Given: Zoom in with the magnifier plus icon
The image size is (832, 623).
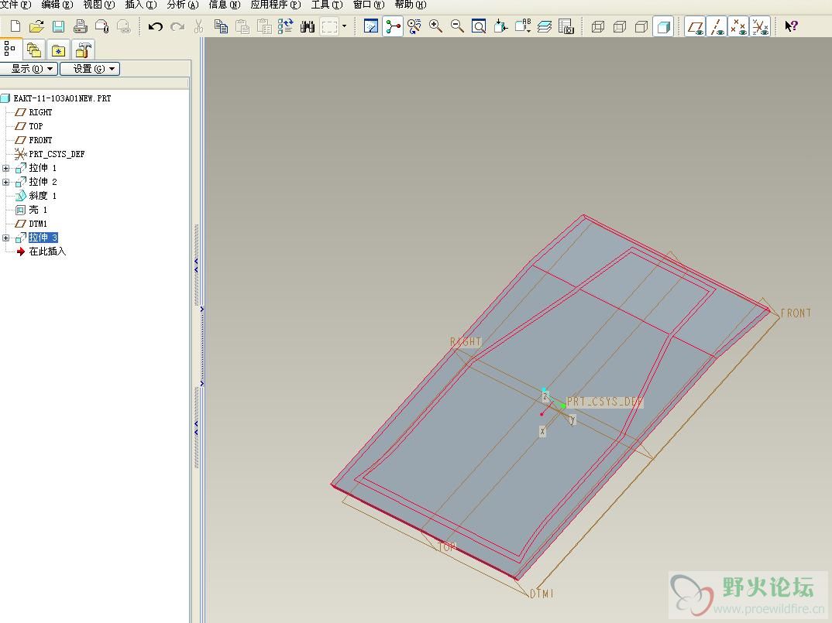Looking at the screenshot, I should (x=435, y=26).
